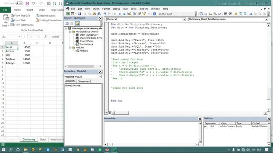Switch to Procedure View at code window bottom
Image resolution: width=273 pixels, height=153 pixels.
tap(106, 113)
